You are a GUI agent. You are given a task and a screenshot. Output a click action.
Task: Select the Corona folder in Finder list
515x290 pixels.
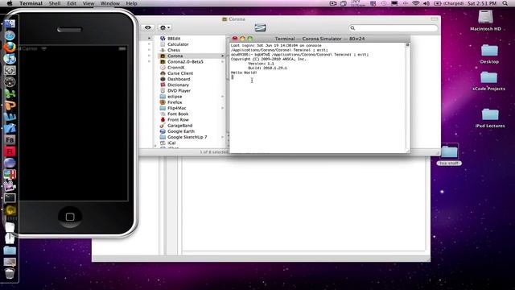click(x=192, y=56)
